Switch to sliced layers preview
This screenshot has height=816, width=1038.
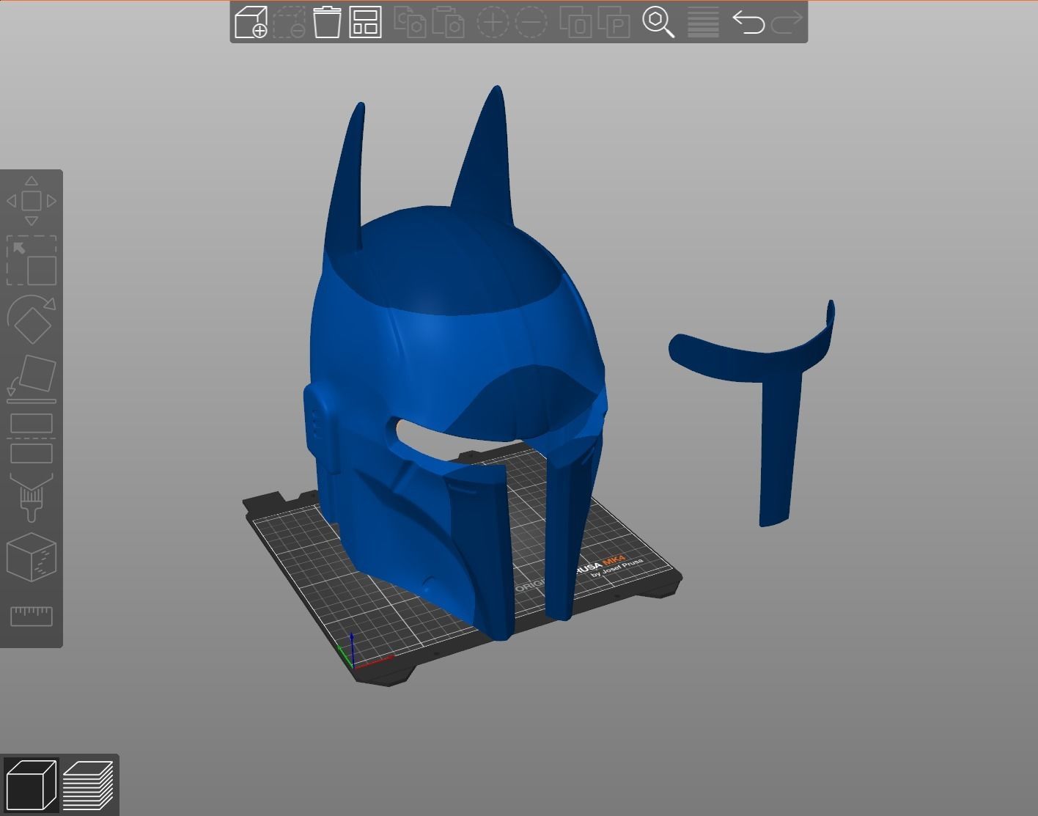tap(88, 785)
